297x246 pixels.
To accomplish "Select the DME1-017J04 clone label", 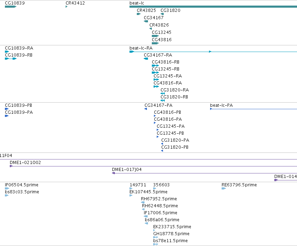I will click(x=127, y=170).
